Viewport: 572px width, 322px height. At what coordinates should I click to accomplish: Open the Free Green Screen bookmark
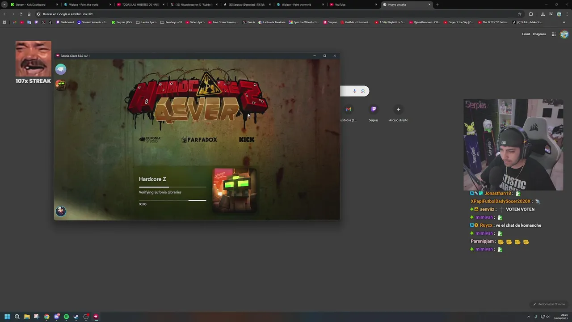(223, 22)
